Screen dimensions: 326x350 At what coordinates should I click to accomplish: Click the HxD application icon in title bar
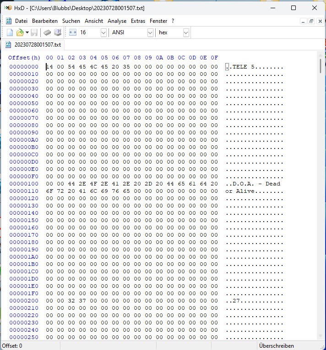[x=8, y=8]
